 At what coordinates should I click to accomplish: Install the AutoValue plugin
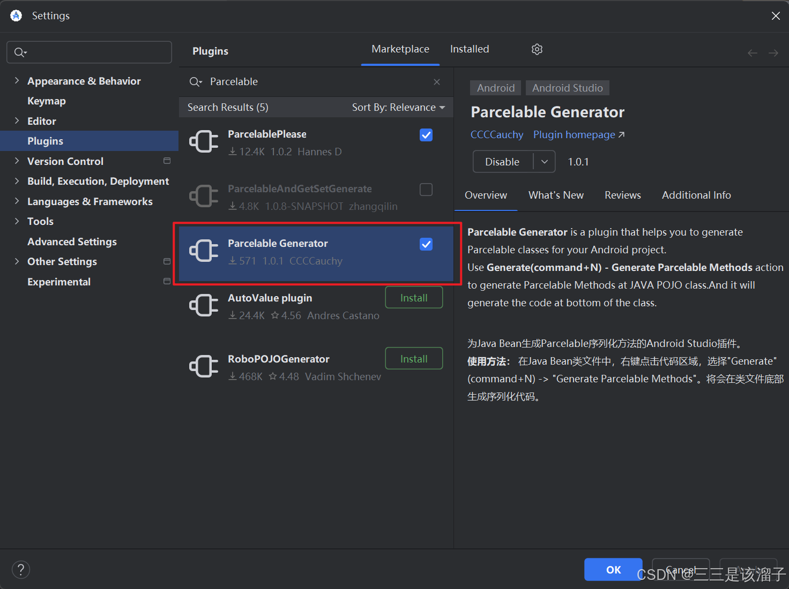point(414,298)
